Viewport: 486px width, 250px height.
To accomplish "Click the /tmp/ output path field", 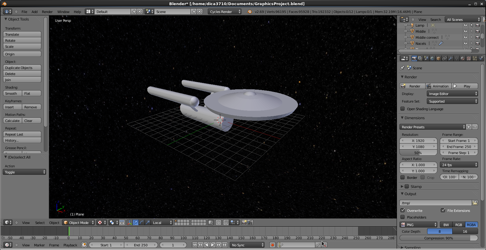I will (436, 203).
